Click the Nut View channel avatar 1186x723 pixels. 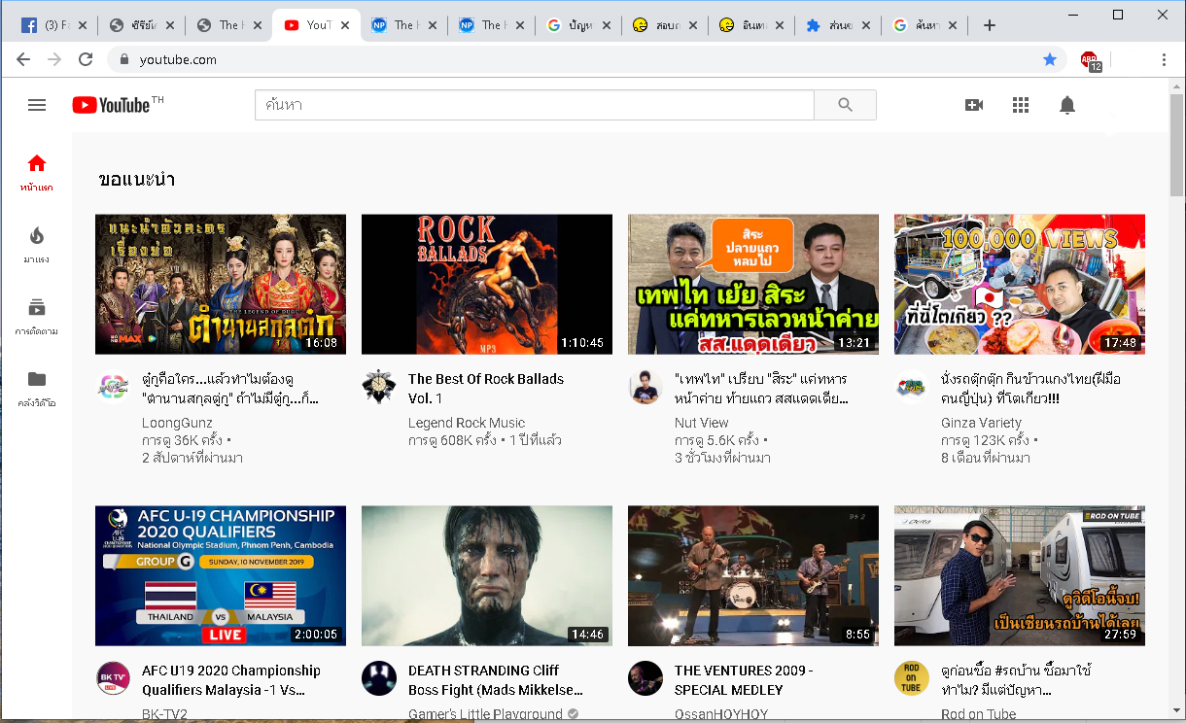click(x=645, y=386)
